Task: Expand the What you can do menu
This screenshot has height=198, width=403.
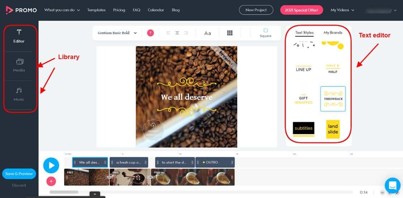Action: (x=62, y=10)
